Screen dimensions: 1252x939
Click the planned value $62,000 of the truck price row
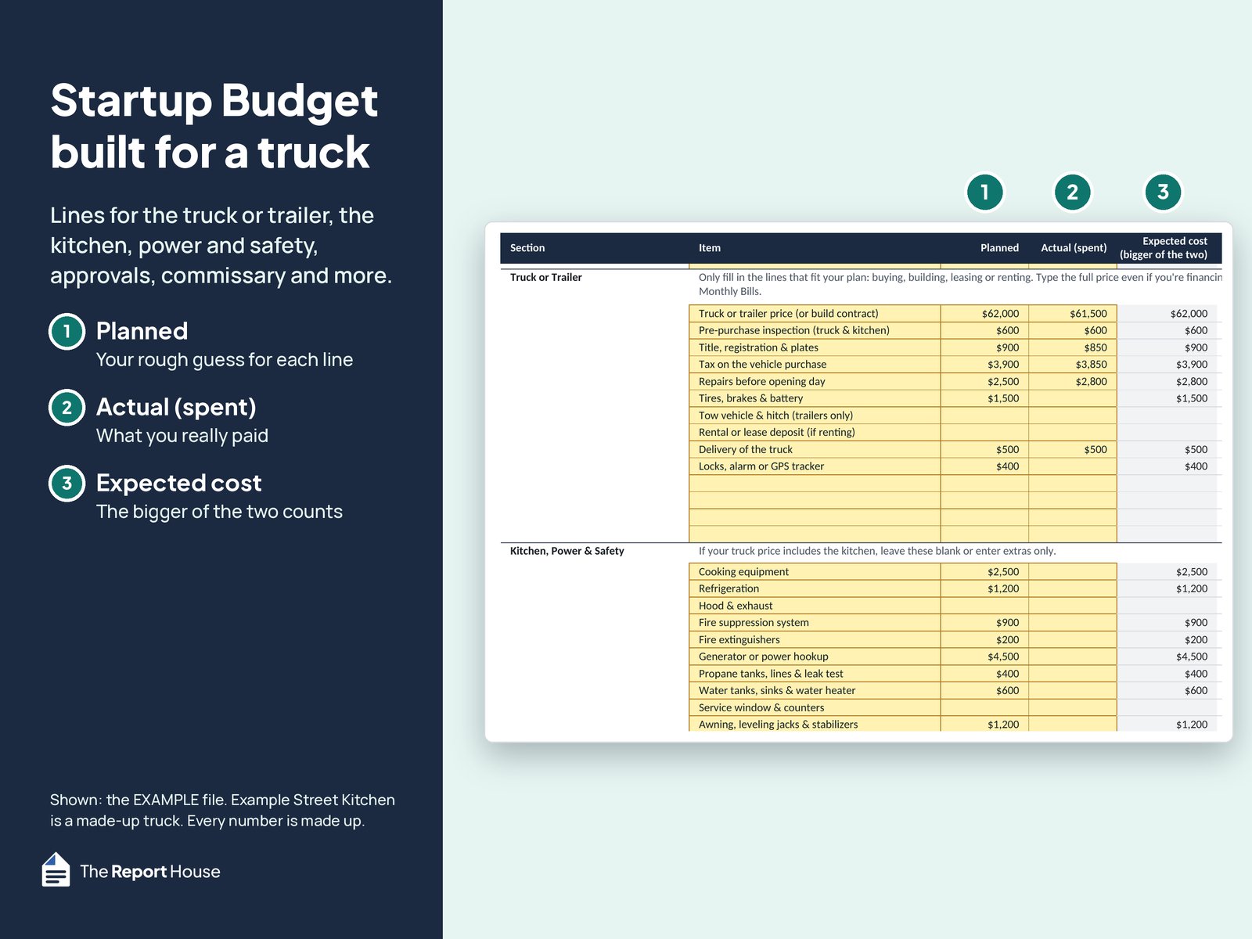click(x=984, y=313)
